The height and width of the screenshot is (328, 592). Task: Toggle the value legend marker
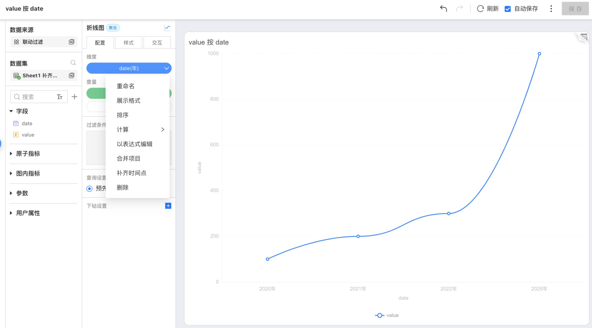coord(380,315)
